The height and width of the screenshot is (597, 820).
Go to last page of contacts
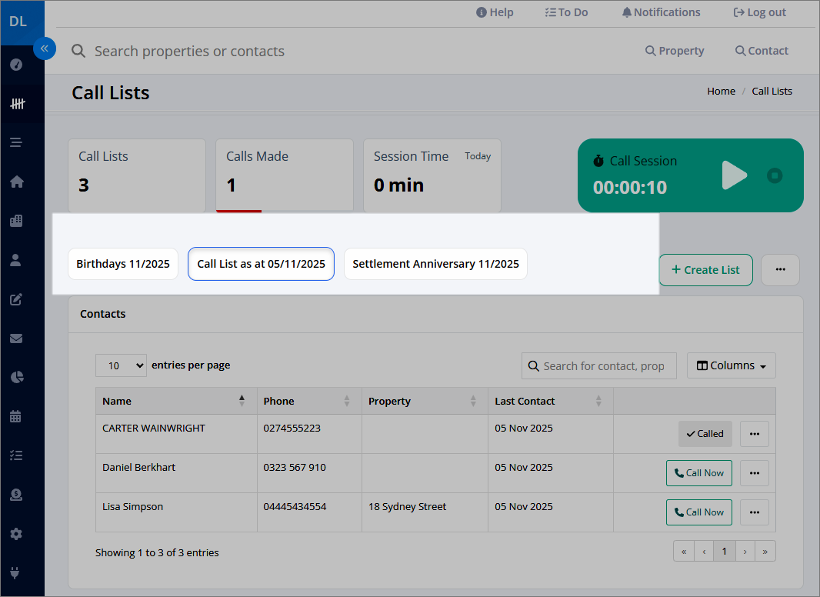[765, 552]
